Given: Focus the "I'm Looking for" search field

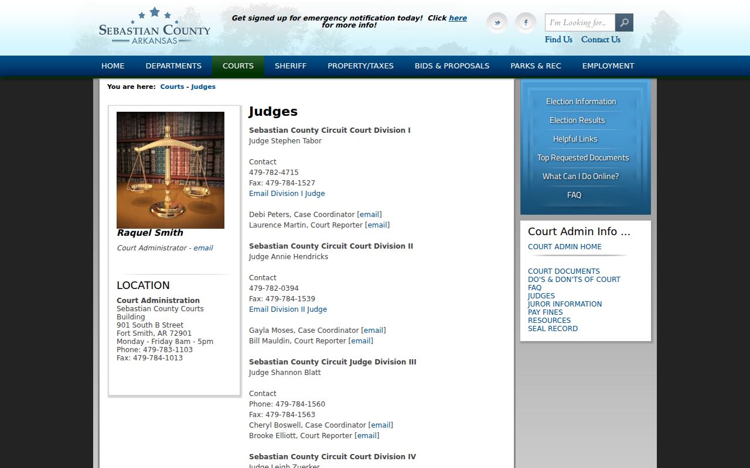Looking at the screenshot, I should (580, 23).
